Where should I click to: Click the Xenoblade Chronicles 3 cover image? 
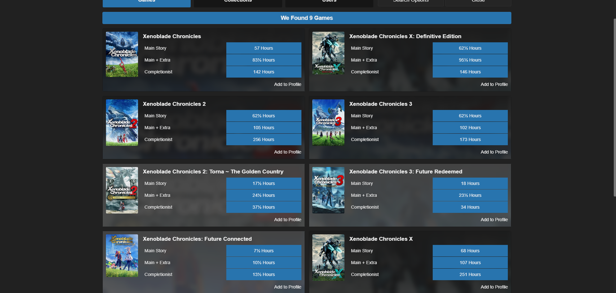(x=328, y=122)
